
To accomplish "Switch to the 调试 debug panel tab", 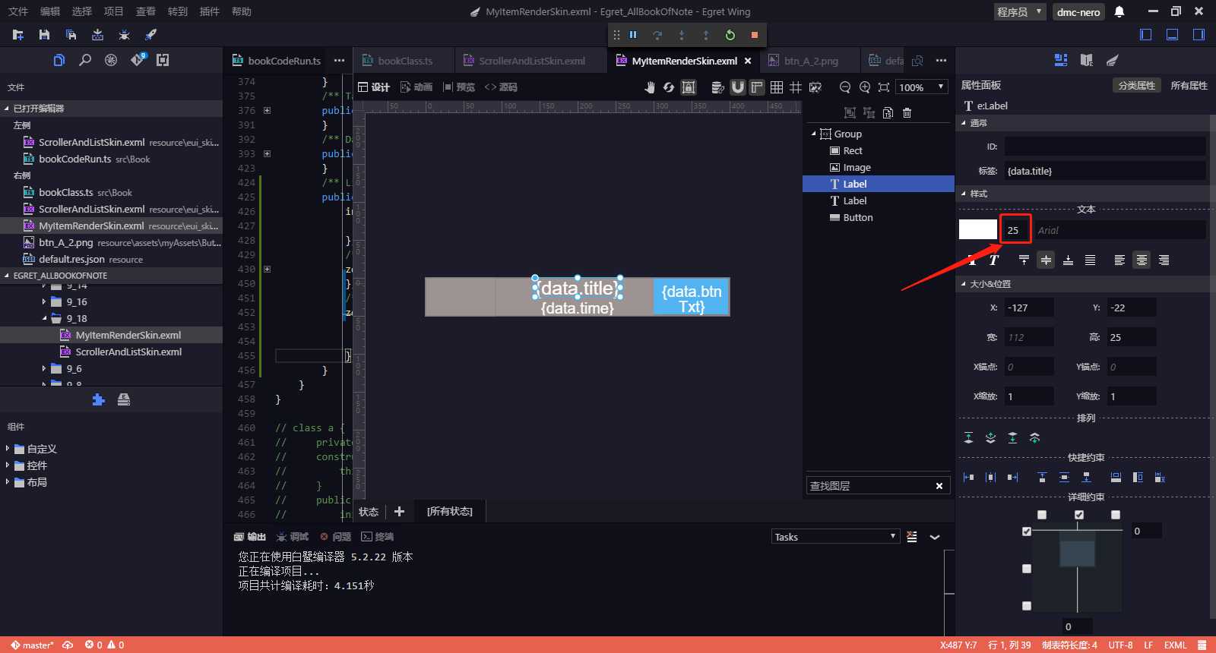I will coord(293,537).
